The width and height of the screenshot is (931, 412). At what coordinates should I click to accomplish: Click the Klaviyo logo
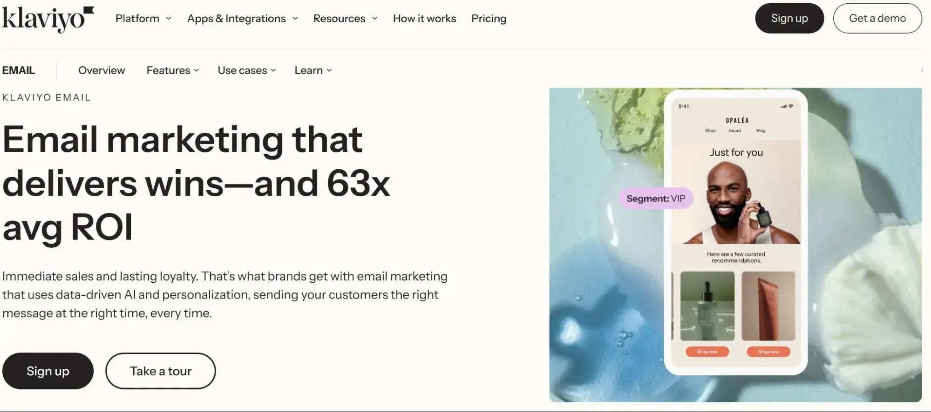coord(47,18)
